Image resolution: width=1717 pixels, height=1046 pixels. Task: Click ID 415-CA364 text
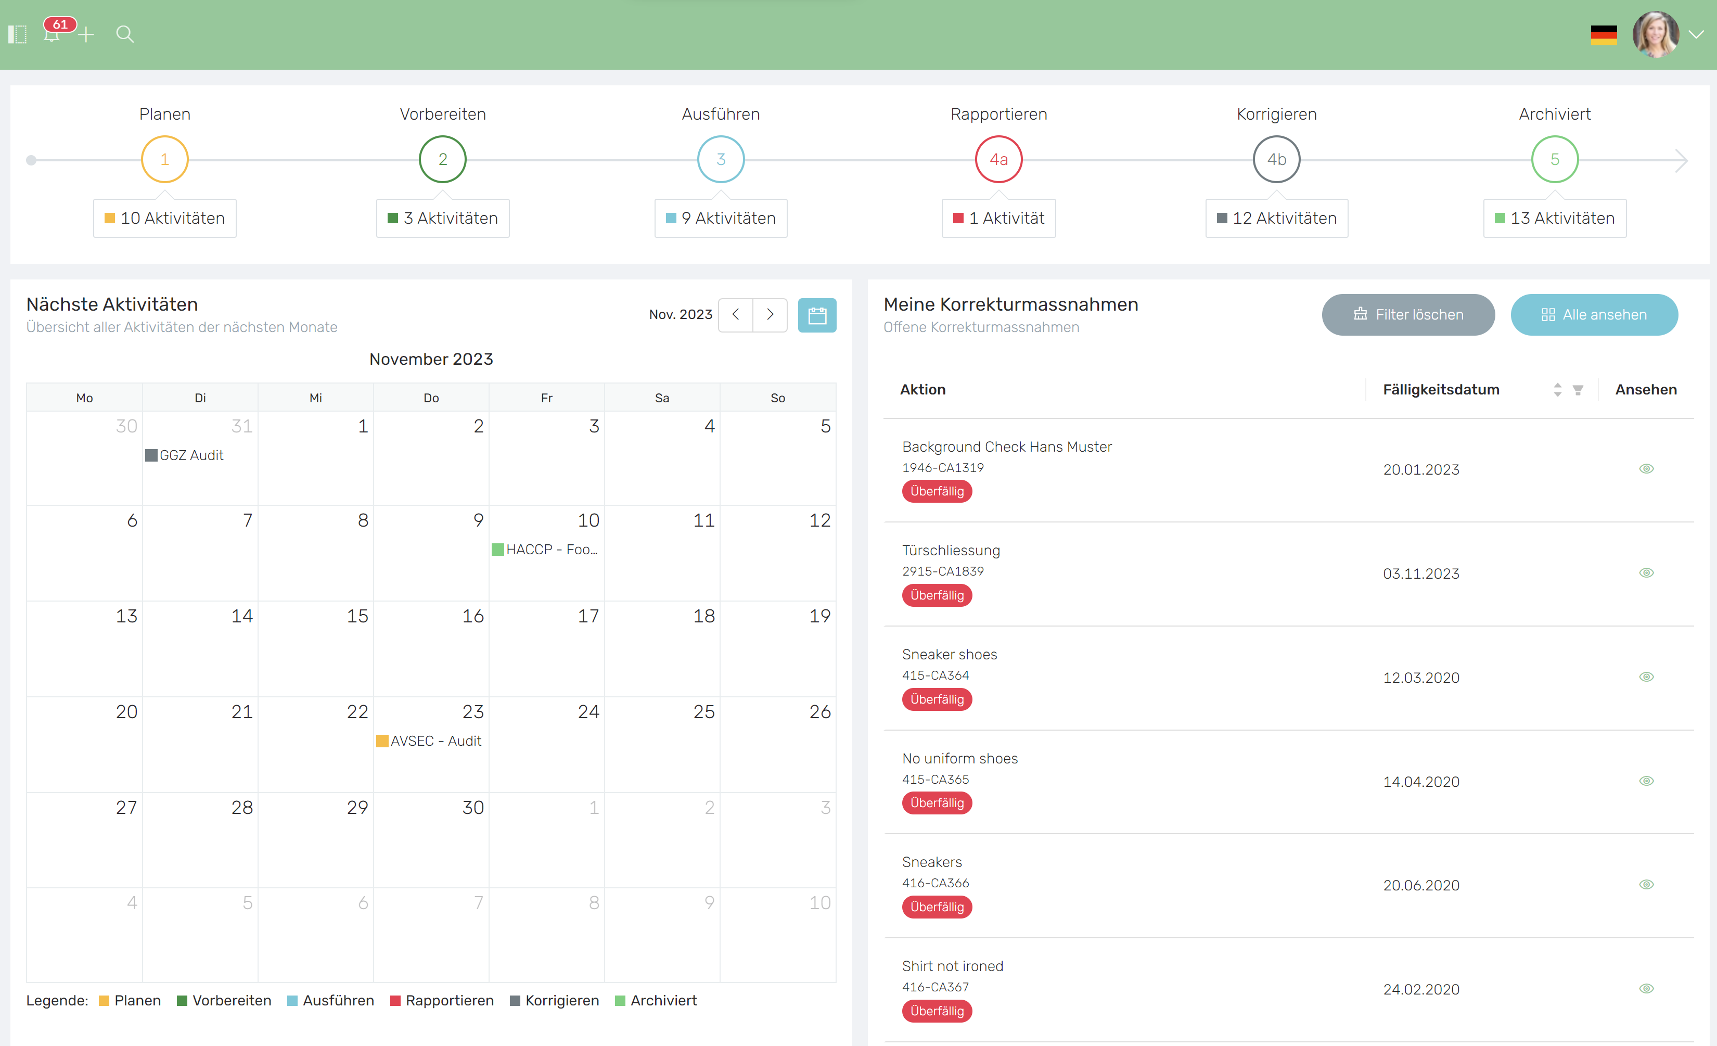click(935, 675)
